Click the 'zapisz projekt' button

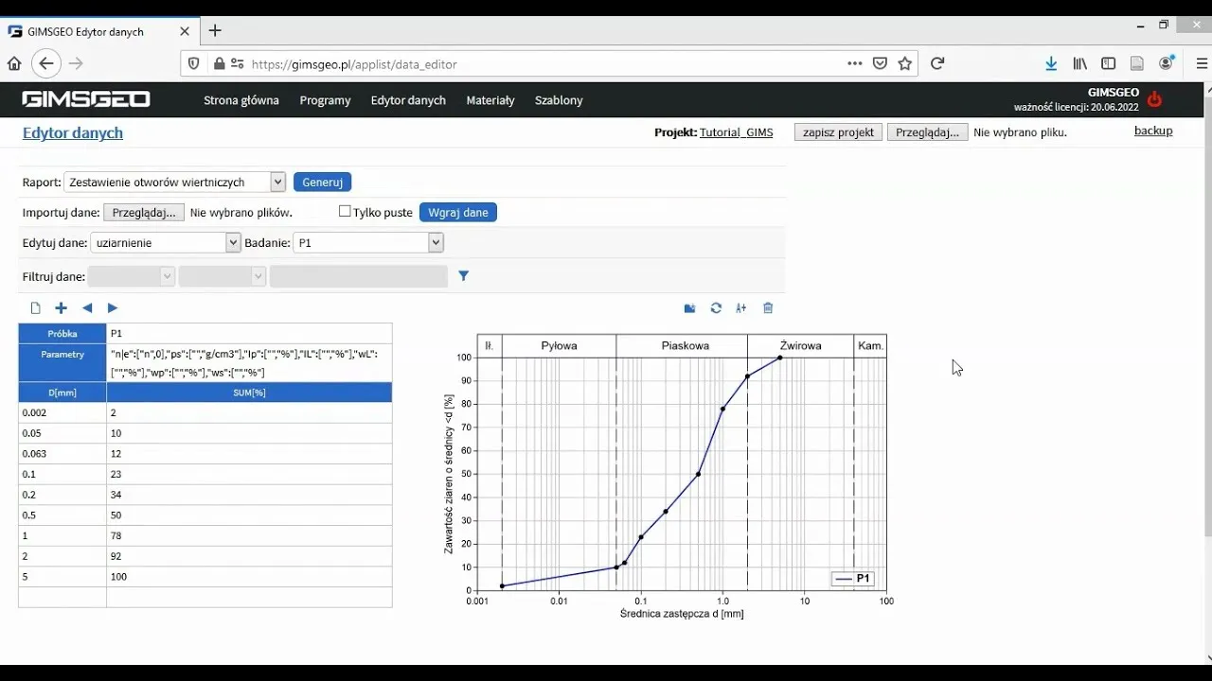click(x=838, y=132)
